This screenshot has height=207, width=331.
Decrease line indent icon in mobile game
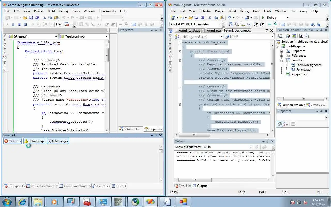pyautogui.click(x=256, y=24)
